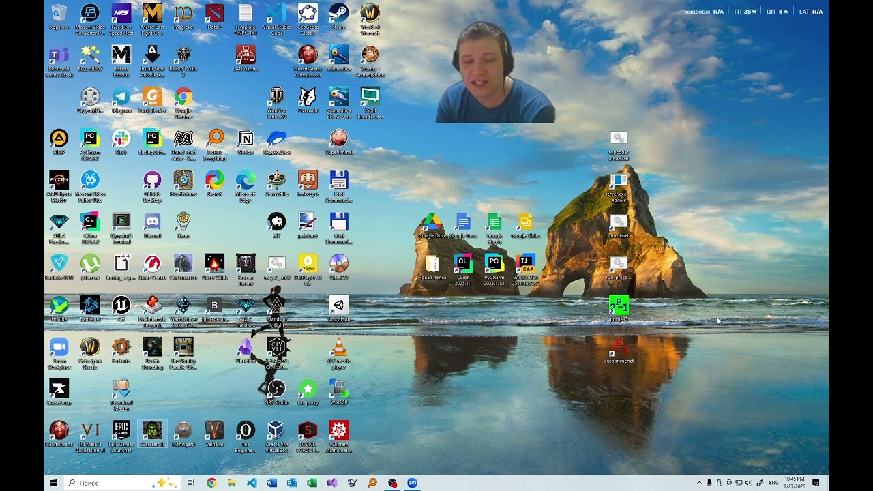Click the Outer Wilds game icon
The width and height of the screenshot is (873, 491).
[x=214, y=267]
